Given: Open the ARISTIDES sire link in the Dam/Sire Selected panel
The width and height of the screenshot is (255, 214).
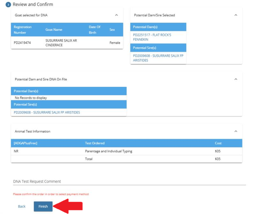Looking at the screenshot, I should [158, 58].
